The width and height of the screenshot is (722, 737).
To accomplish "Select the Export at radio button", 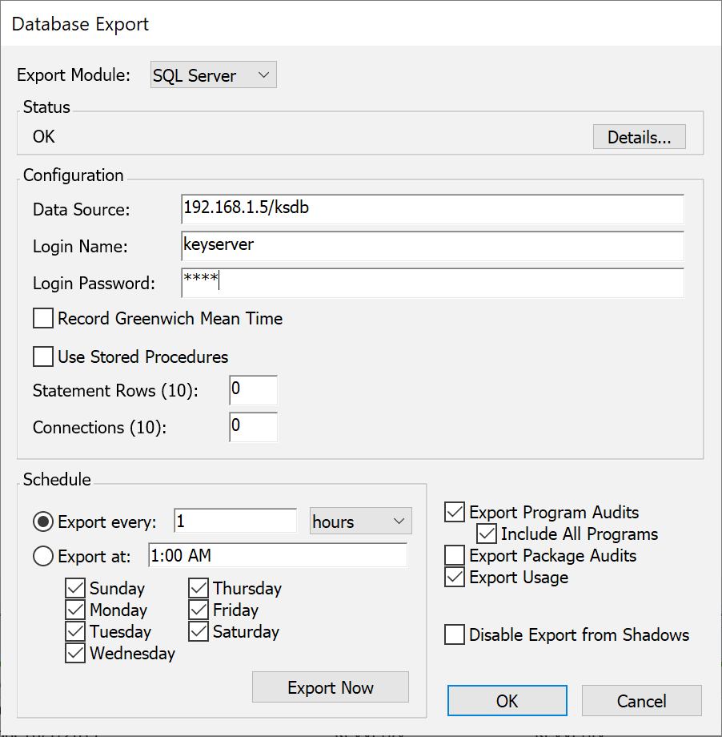I will click(43, 556).
